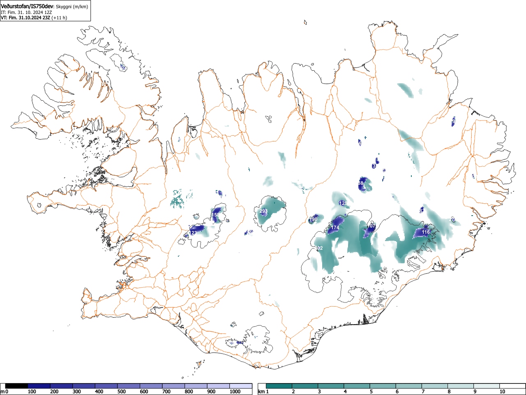Click the title 'Veðurstofan/IS750dev: Skyggni (m/km)'

click(x=44, y=6)
